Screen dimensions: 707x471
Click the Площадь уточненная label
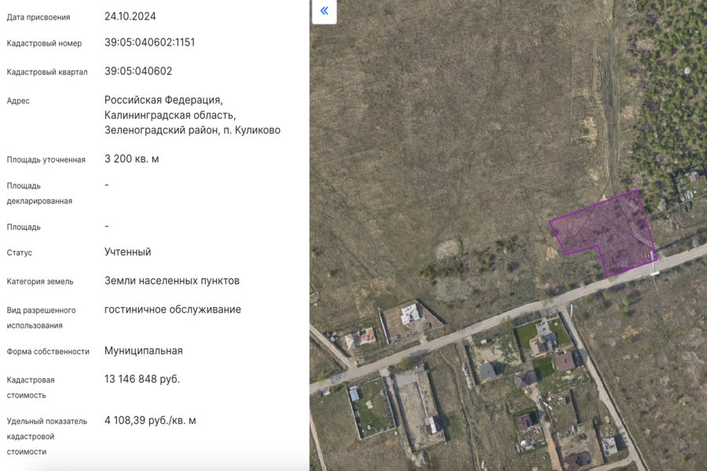pos(46,160)
